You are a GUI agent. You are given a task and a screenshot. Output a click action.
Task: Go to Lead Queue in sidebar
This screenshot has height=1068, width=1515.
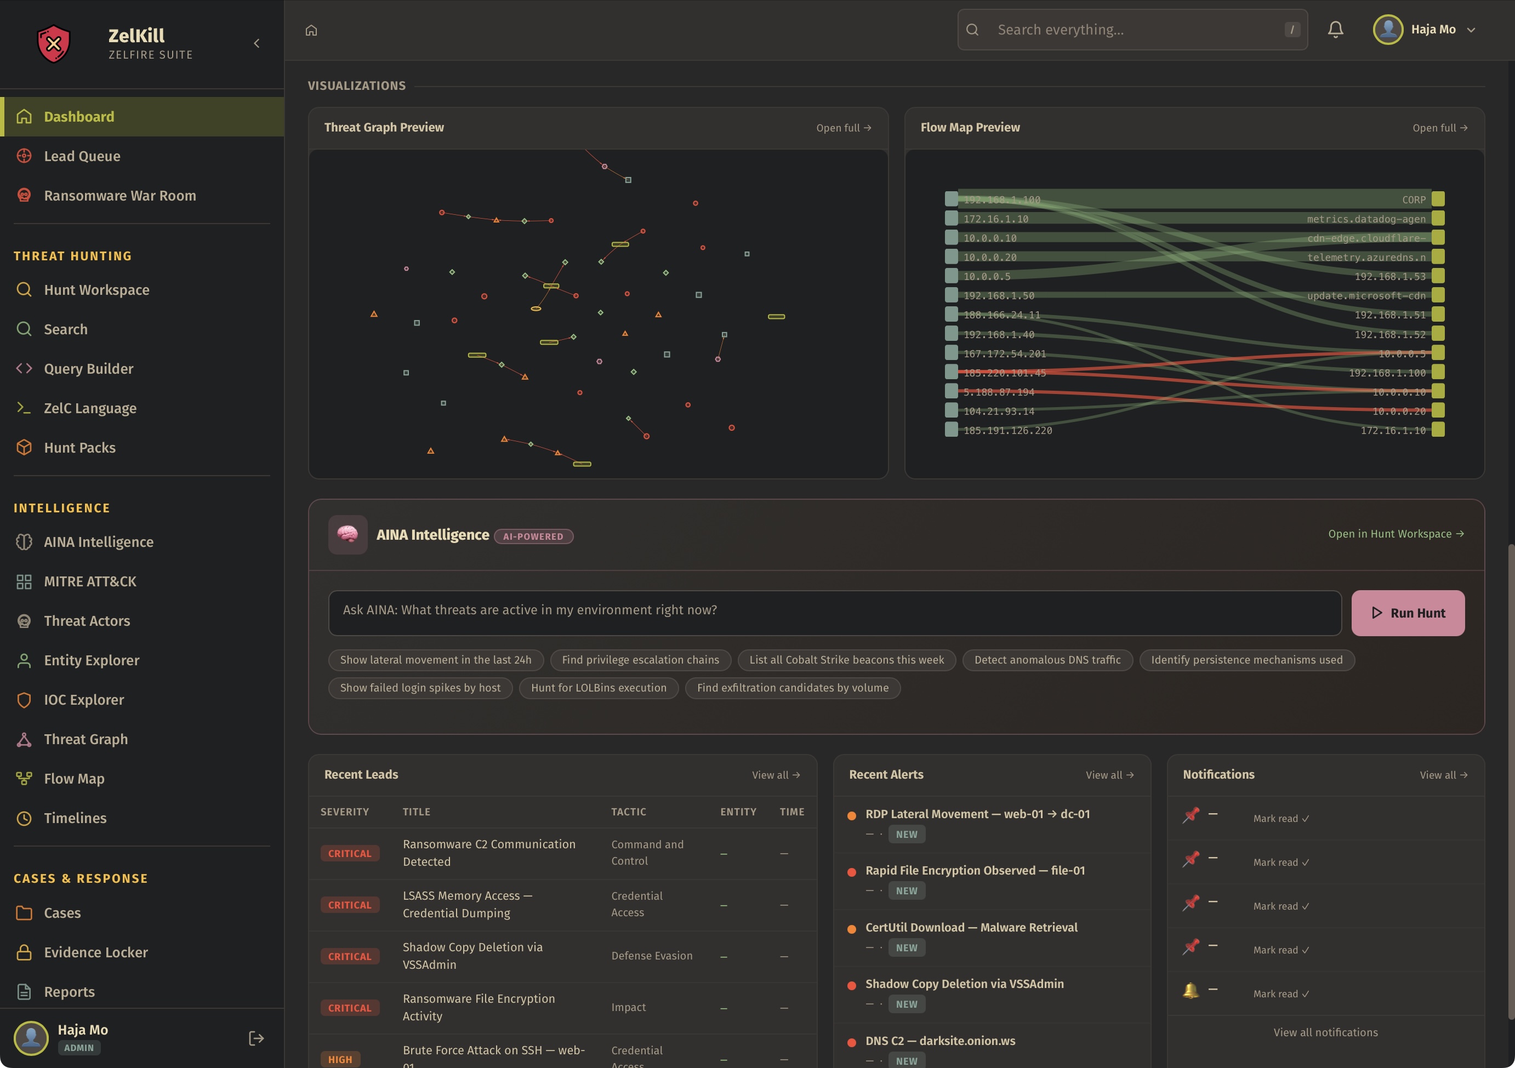pos(82,156)
